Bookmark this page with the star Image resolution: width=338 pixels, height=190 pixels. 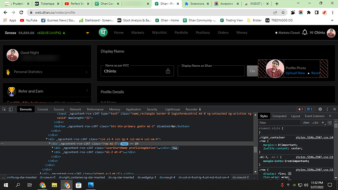pyautogui.click(x=283, y=13)
